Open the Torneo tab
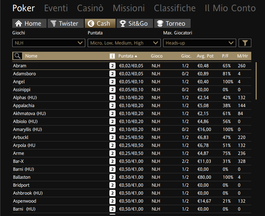The image size is (265, 216). click(172, 24)
